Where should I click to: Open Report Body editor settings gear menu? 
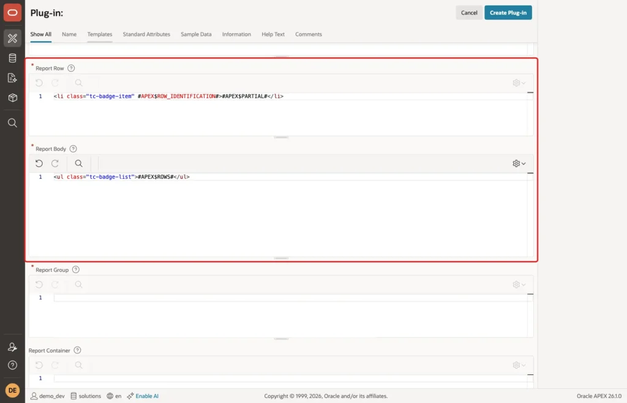(519, 164)
